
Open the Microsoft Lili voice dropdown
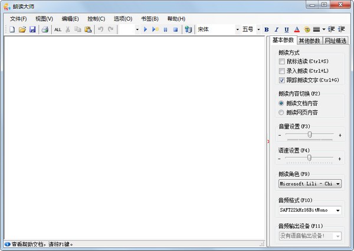pyautogui.click(x=310, y=184)
